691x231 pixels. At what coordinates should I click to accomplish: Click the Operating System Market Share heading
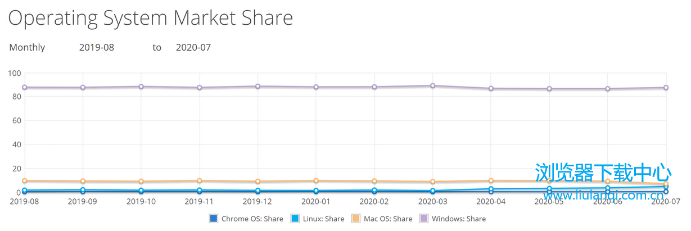click(151, 17)
